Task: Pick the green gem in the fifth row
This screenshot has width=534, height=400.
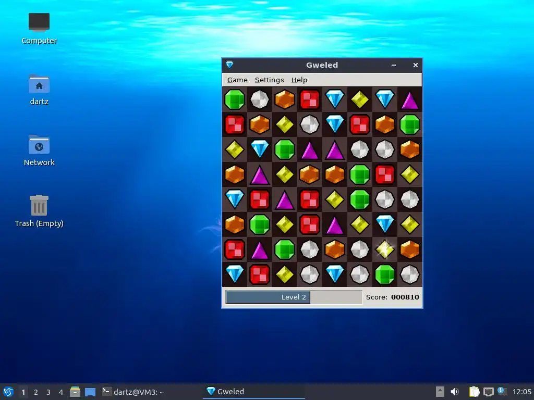Action: click(360, 199)
